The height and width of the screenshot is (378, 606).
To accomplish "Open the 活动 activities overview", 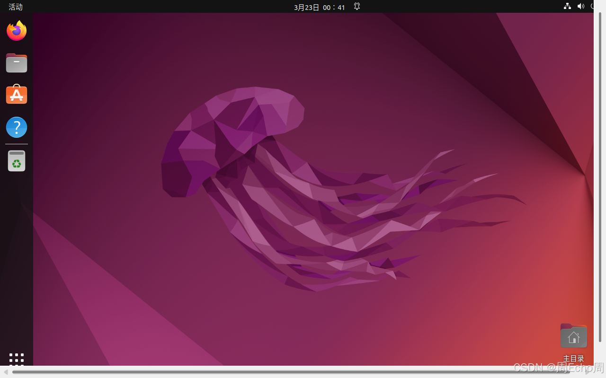I will 16,7.
